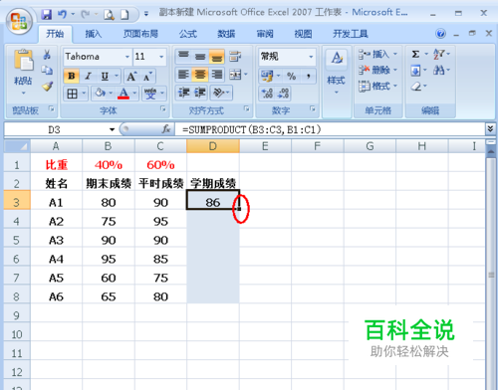Screen dimensions: 498x390
Task: Increase decimal places
Action: [267, 94]
